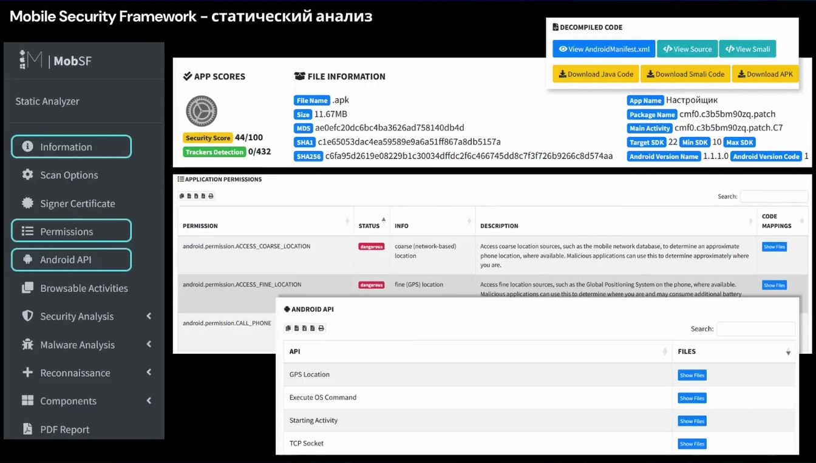
Task: Export Android API table as Excel icon
Action: point(304,328)
